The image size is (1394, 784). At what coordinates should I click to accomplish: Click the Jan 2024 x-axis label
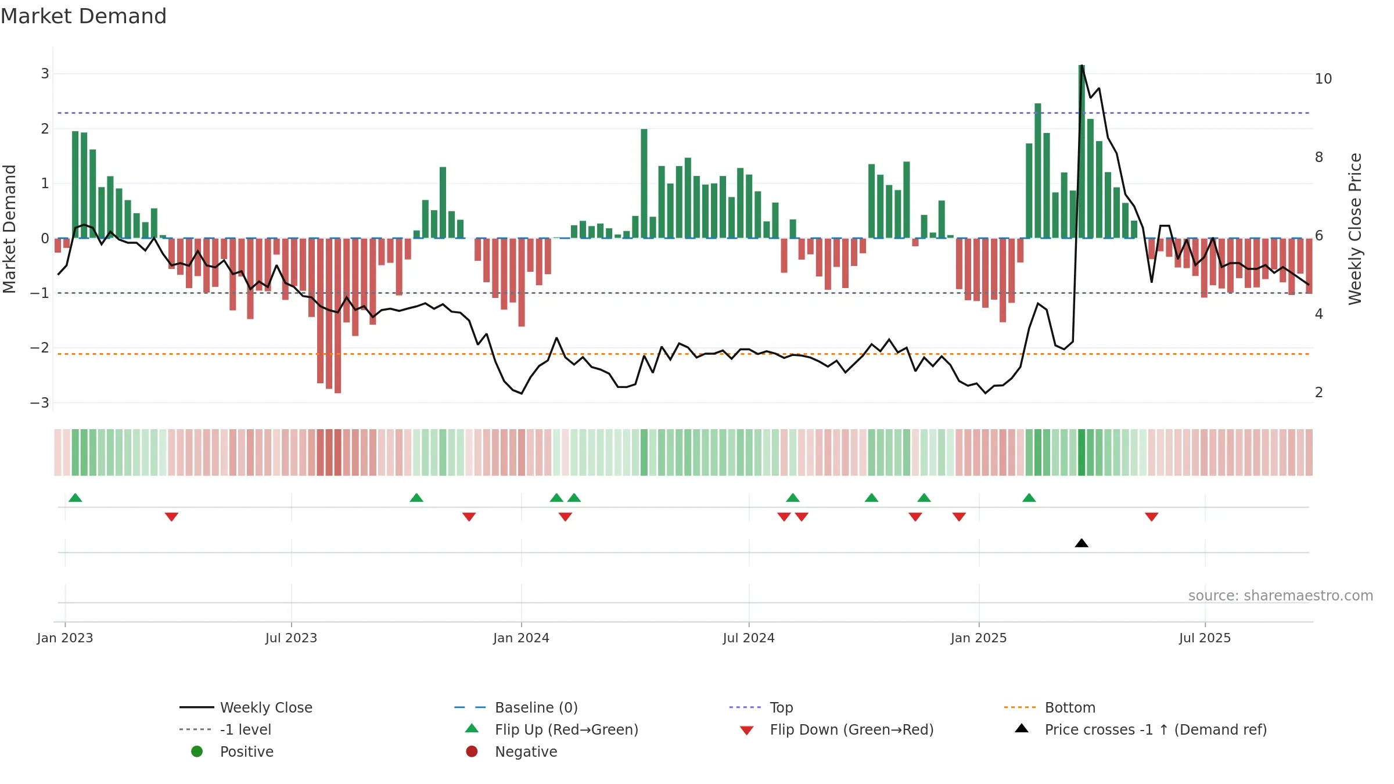522,638
